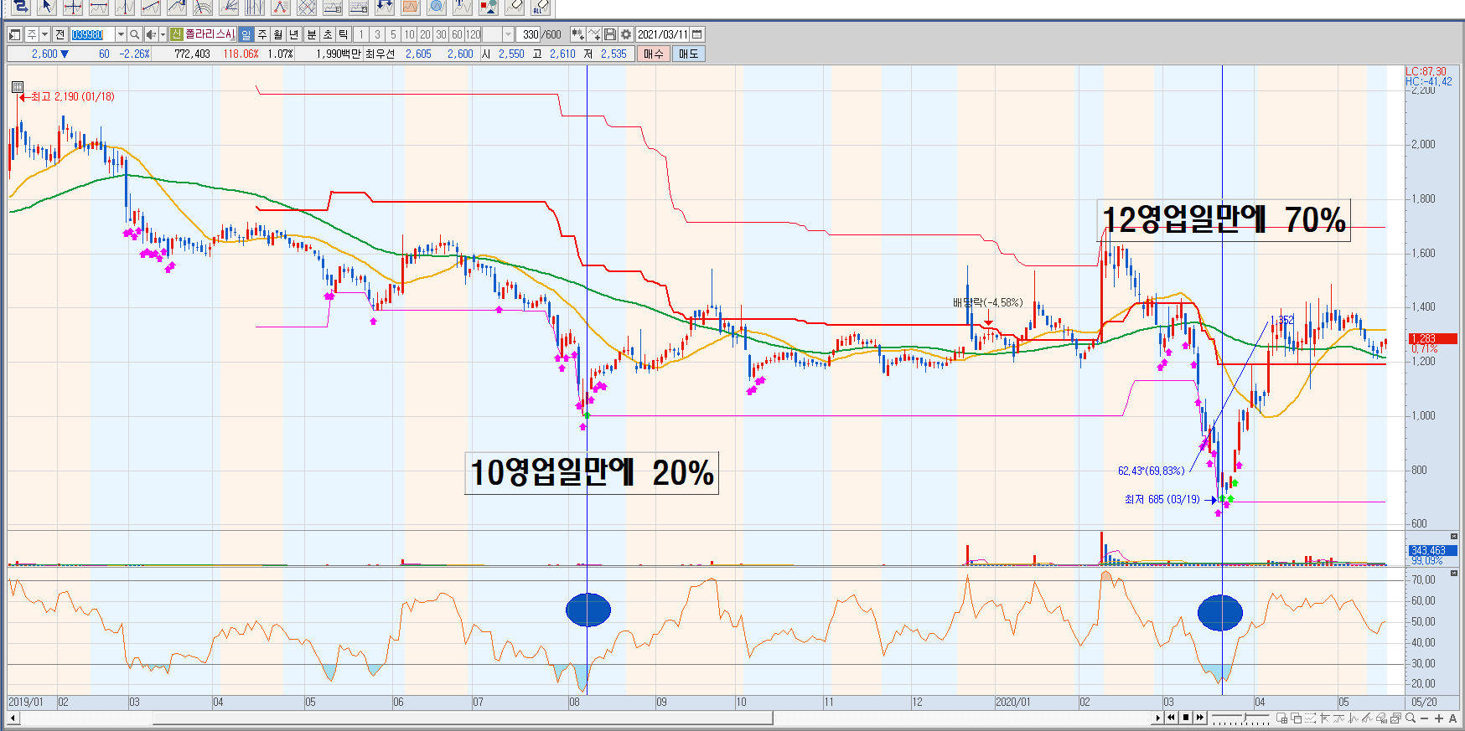
Task: Switch to weekly 주 period button
Action: tap(262, 34)
